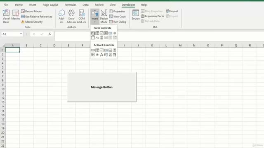Switch to the Insert ribbon tab
This screenshot has height=148, width=264.
coord(32,5)
